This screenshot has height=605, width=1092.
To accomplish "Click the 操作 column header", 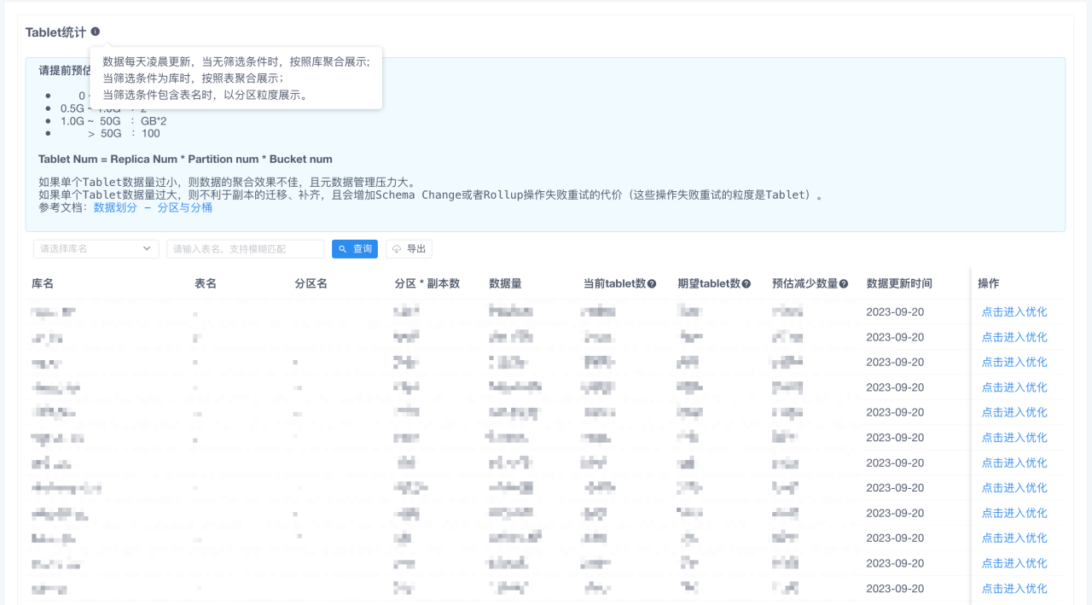I will coord(990,282).
